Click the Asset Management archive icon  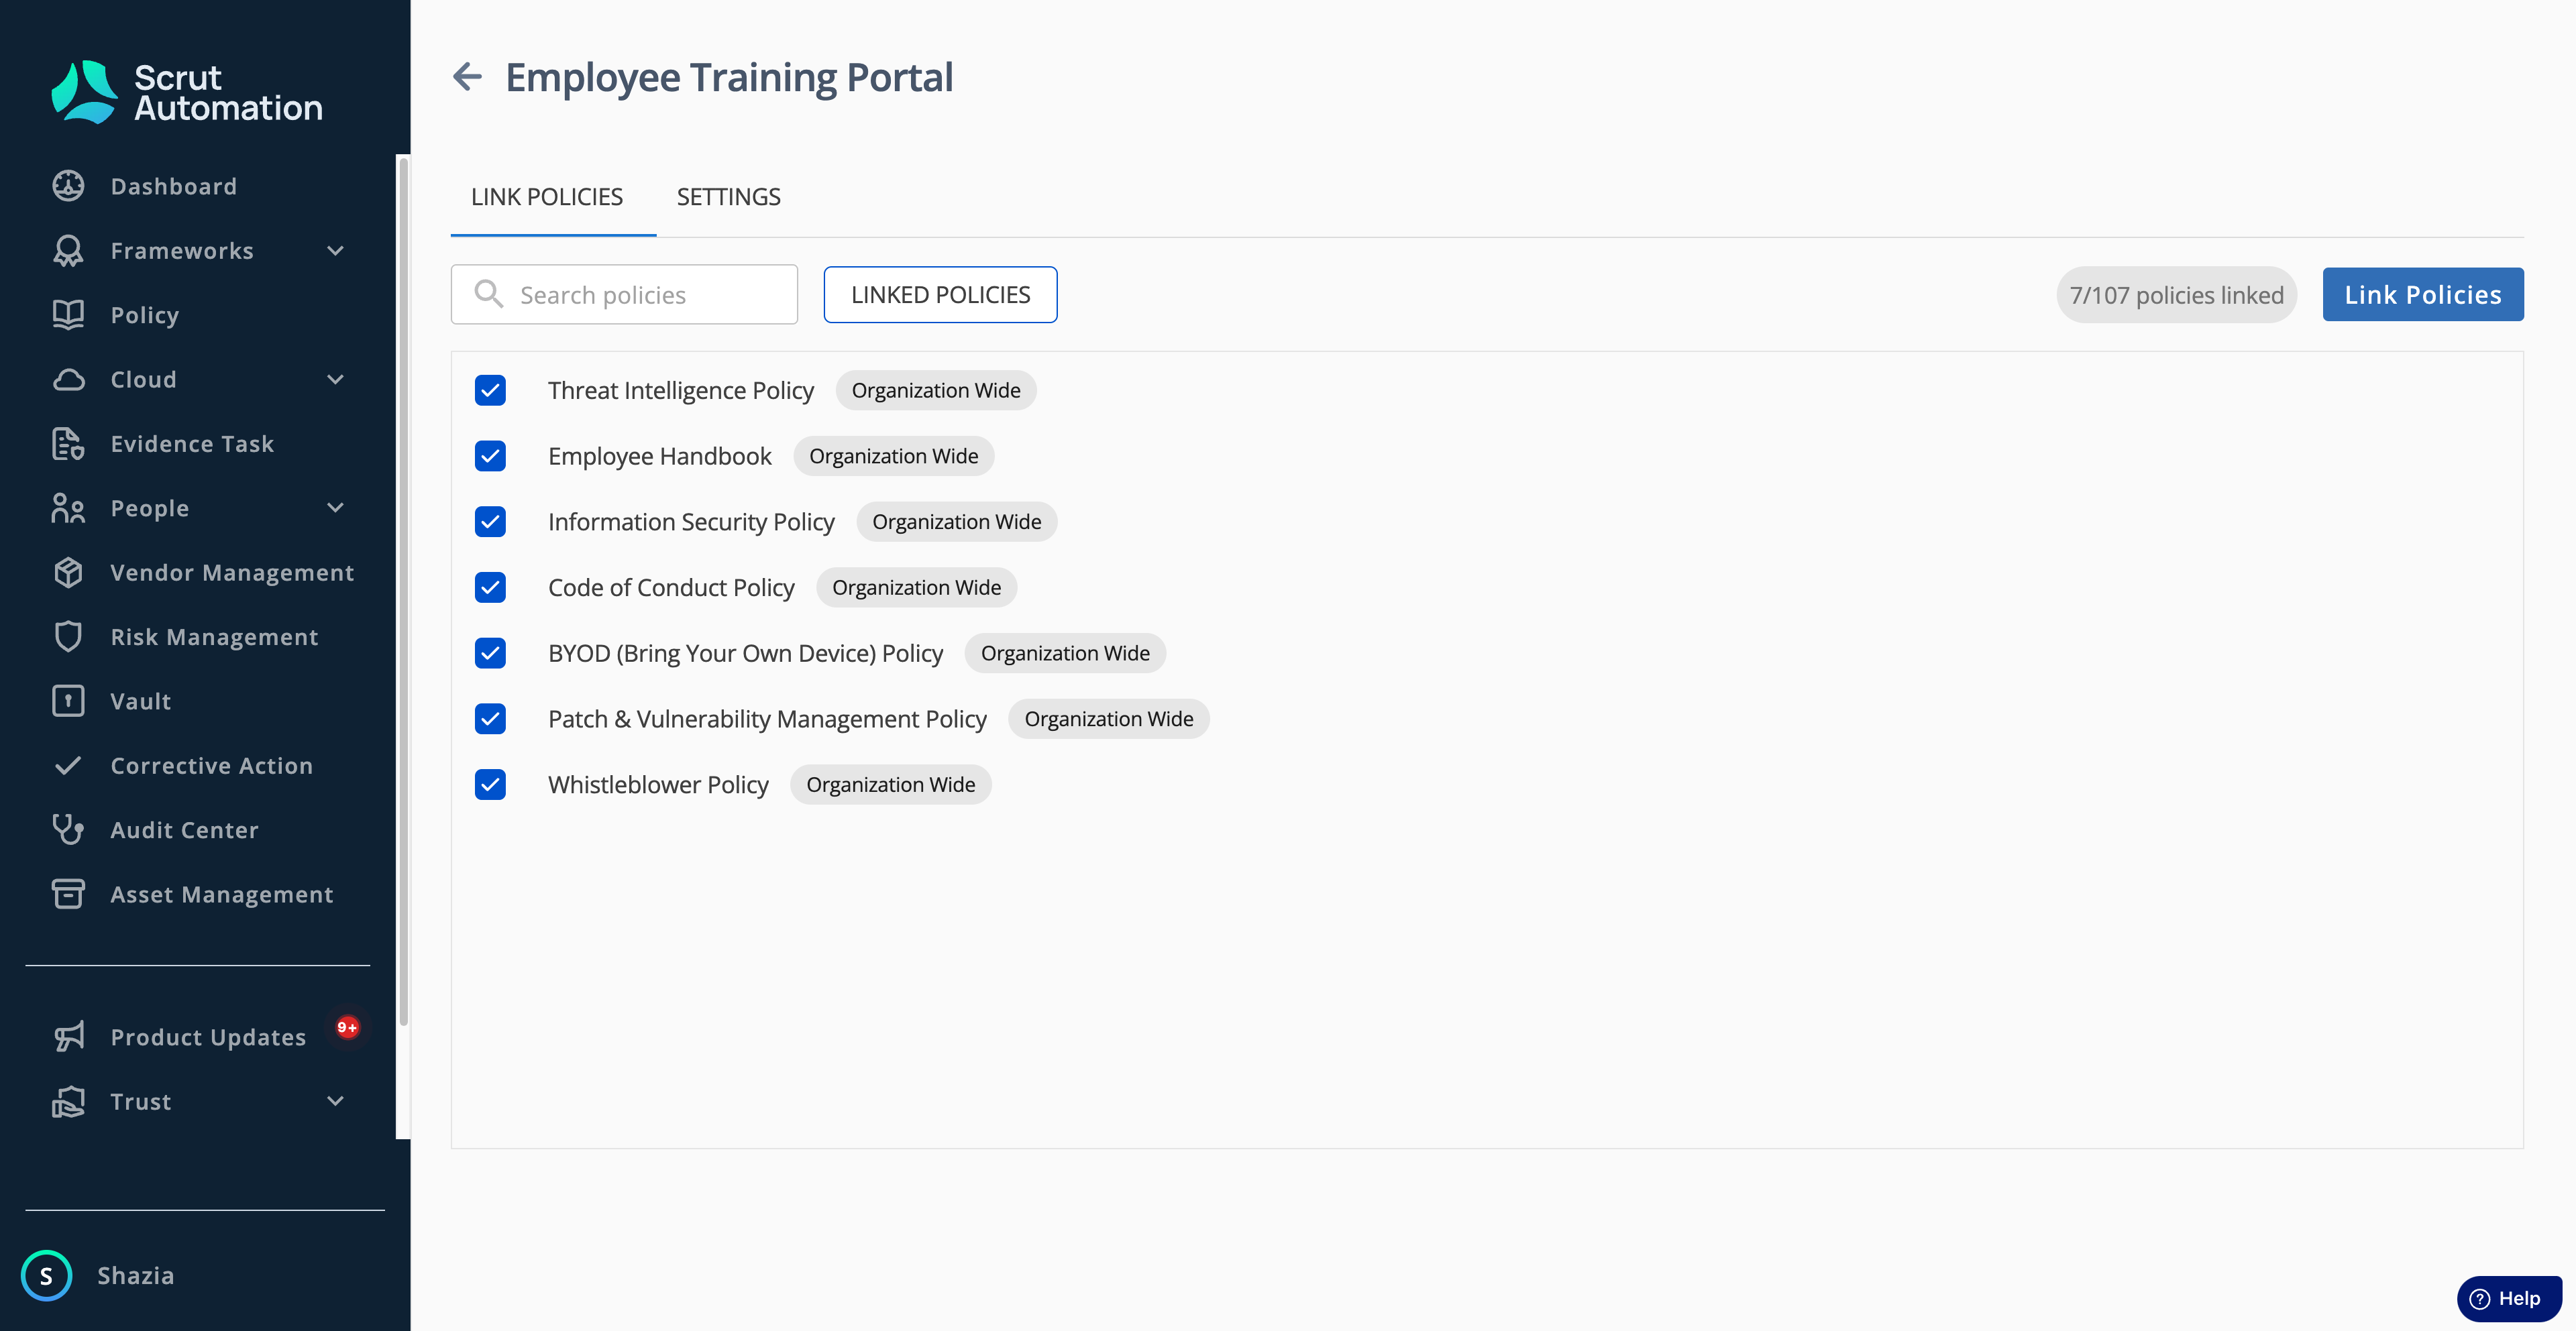pyautogui.click(x=68, y=894)
